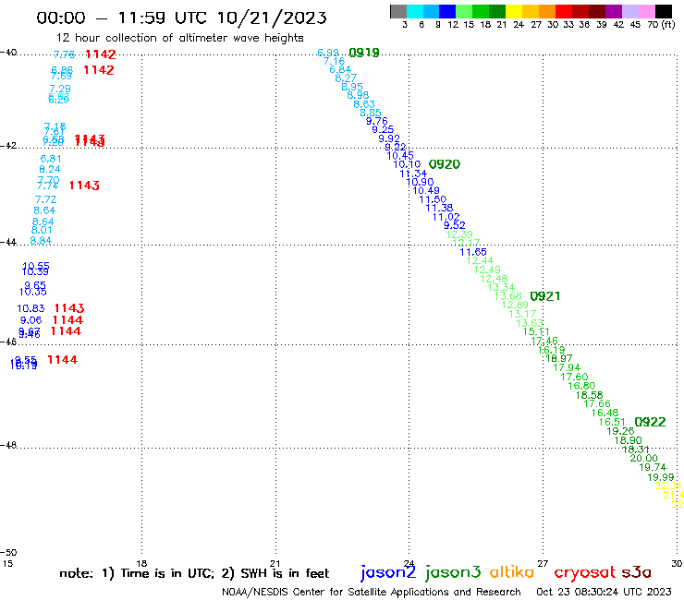Select the cryosat reading 10.83
The image size is (684, 600).
(x=31, y=308)
